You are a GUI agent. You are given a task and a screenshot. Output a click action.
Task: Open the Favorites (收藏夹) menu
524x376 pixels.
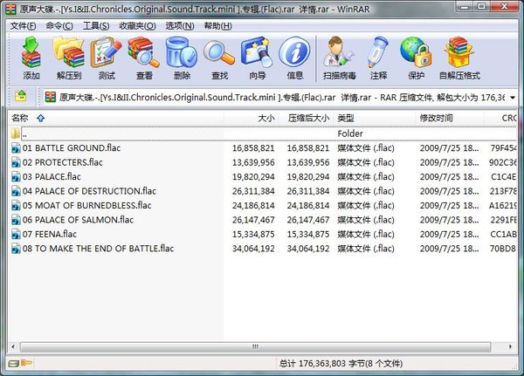[137, 26]
